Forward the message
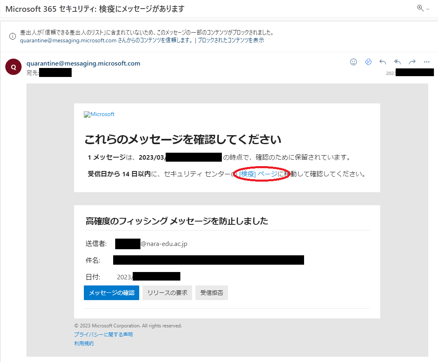The height and width of the screenshot is (362, 438). (x=412, y=62)
